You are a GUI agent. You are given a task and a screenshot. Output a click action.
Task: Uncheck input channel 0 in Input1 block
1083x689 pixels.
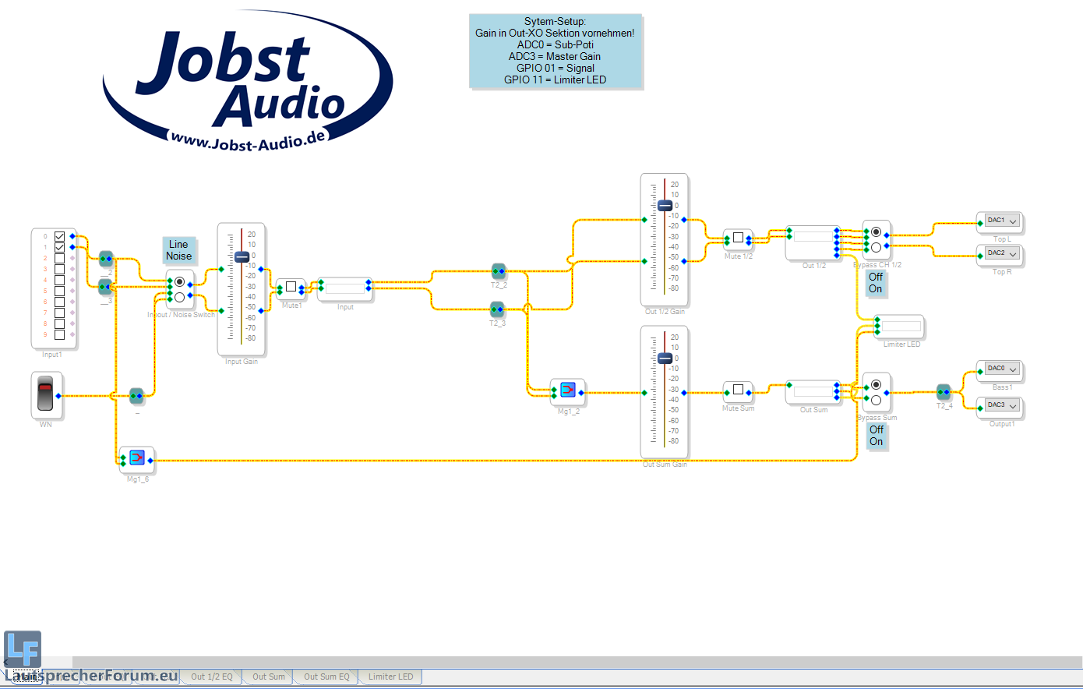click(59, 236)
